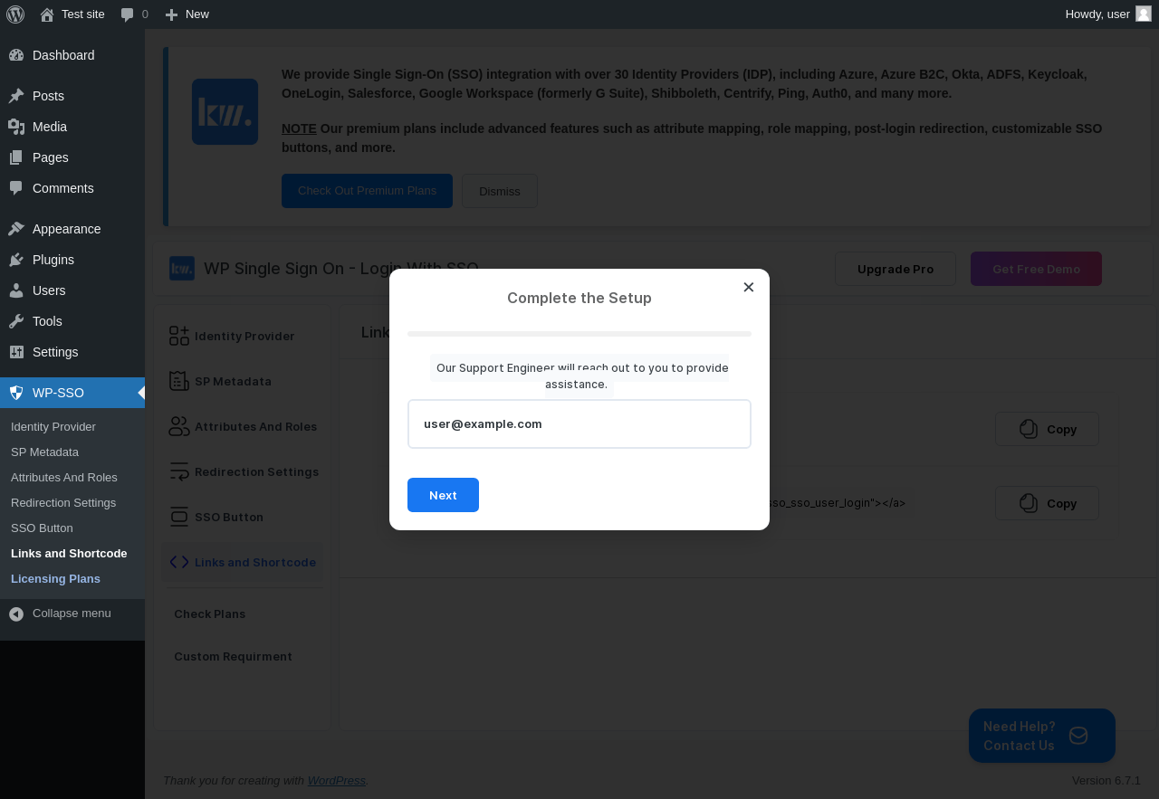The width and height of the screenshot is (1159, 799).
Task: Click the Test site home icon
Action: click(47, 14)
